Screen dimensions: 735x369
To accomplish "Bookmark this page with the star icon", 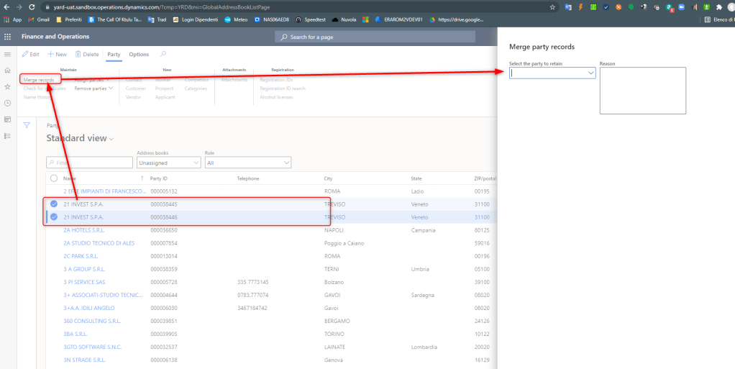I will 552,7.
